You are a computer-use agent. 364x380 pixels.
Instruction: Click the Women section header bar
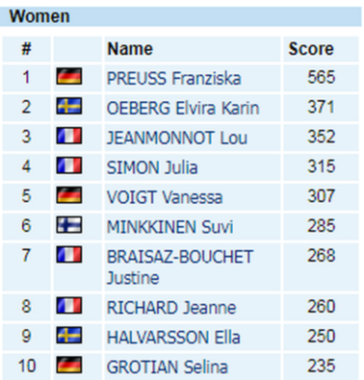181,16
